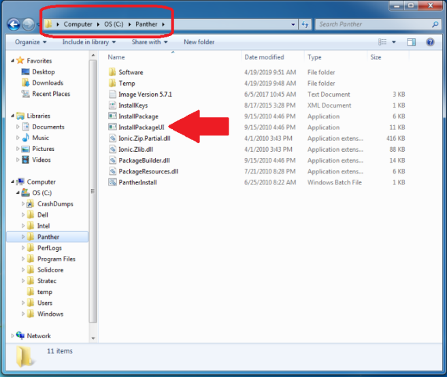
Task: Select the Windows folder in tree
Action: [x=50, y=314]
